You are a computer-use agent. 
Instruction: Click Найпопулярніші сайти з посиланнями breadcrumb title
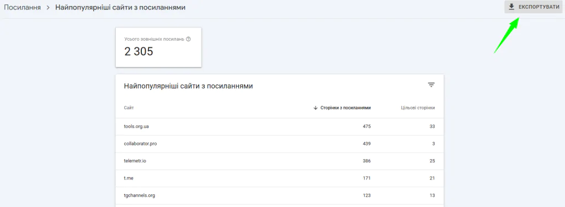coord(120,7)
